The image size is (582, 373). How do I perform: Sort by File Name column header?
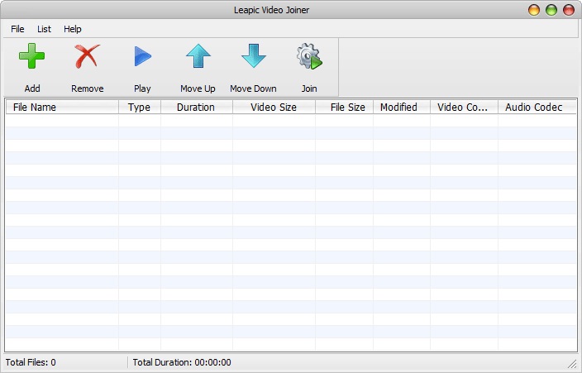pyautogui.click(x=61, y=108)
